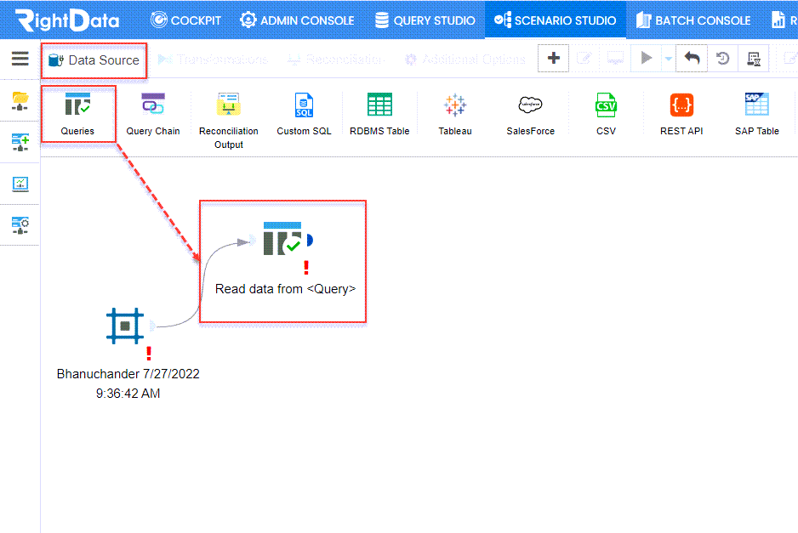Image resolution: width=798 pixels, height=533 pixels.
Task: Click the connector line between nodes
Action: [202, 284]
